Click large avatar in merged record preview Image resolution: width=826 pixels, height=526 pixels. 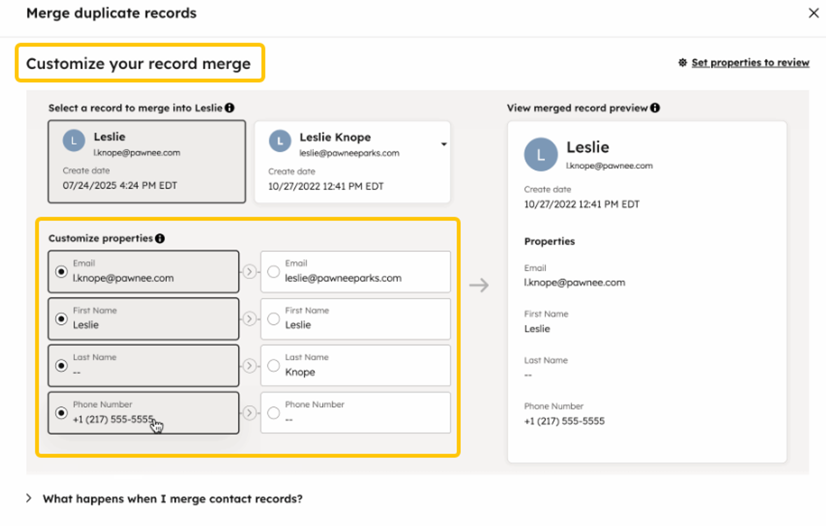pyautogui.click(x=541, y=154)
